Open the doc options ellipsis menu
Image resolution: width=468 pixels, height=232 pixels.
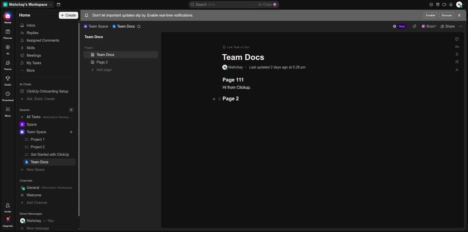coord(461,26)
